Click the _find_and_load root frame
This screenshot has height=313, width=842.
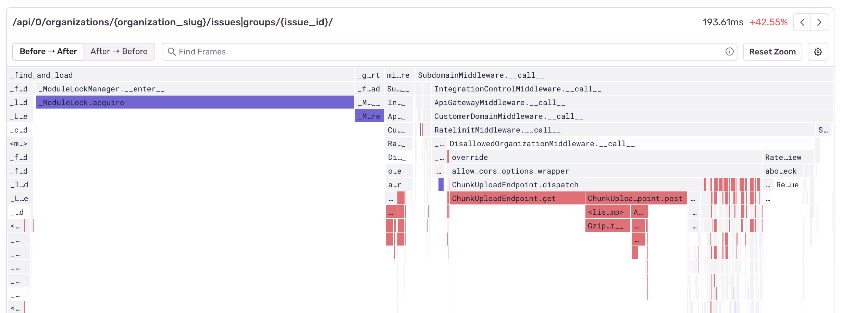180,75
